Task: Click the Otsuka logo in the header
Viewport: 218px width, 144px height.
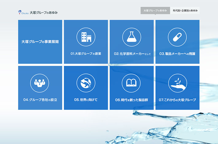Action: 23,12
